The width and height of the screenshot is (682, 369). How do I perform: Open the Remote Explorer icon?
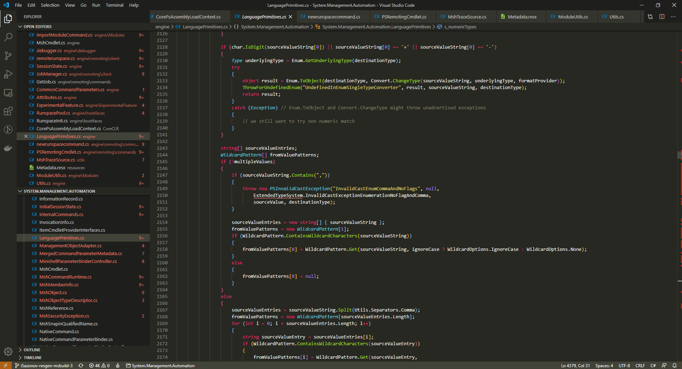[x=8, y=93]
